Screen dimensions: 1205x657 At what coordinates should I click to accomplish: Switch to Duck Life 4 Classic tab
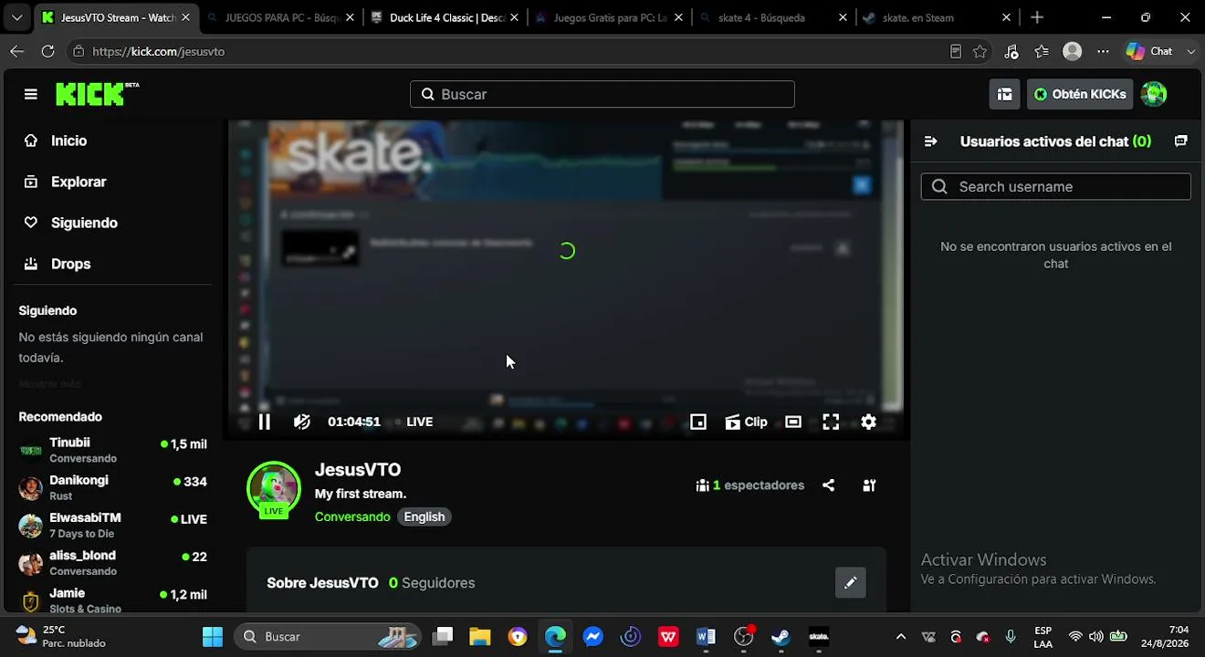click(x=446, y=17)
